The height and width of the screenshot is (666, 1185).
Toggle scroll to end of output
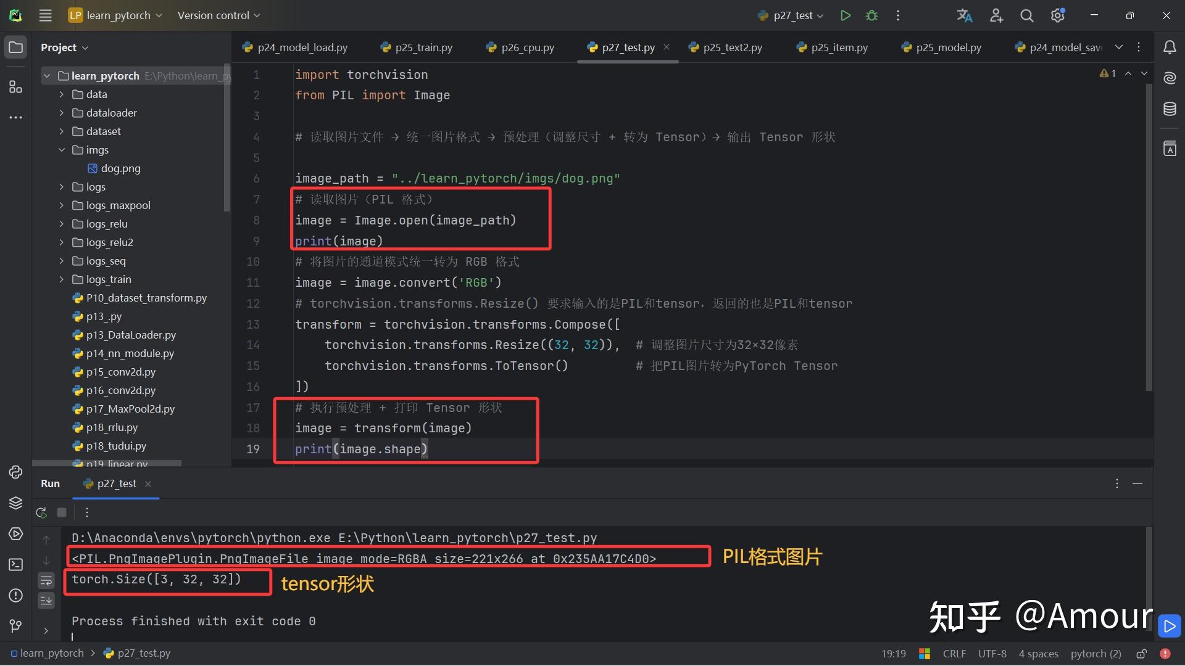click(46, 600)
